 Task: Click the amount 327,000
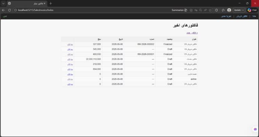click(x=97, y=44)
